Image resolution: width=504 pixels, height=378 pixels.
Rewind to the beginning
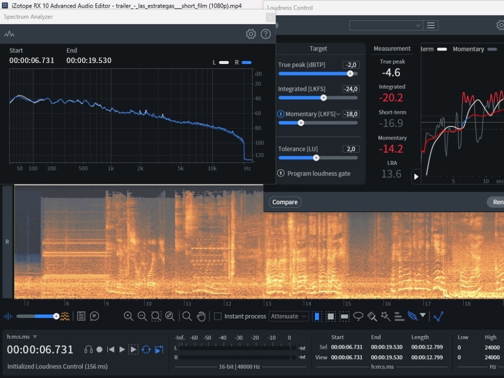coord(111,349)
